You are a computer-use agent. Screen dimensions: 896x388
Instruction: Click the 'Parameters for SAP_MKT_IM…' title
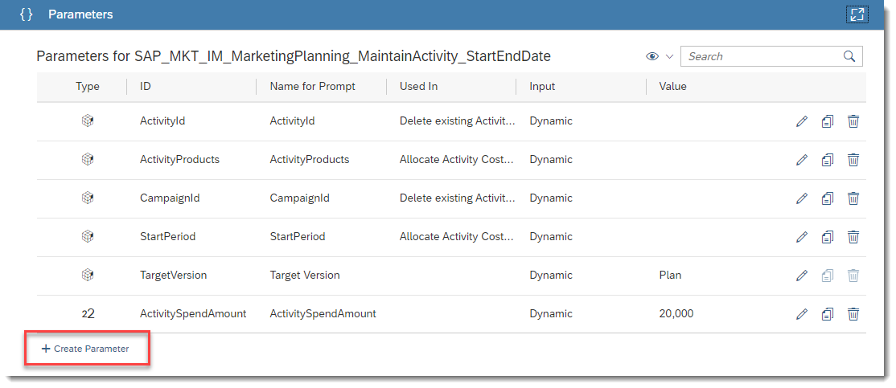click(294, 56)
